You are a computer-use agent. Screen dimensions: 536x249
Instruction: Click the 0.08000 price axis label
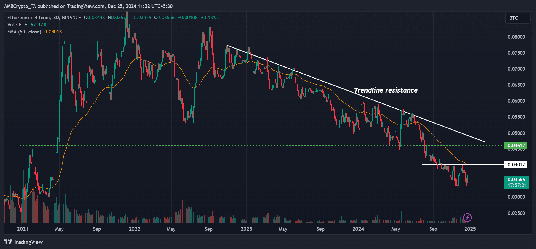[516, 37]
